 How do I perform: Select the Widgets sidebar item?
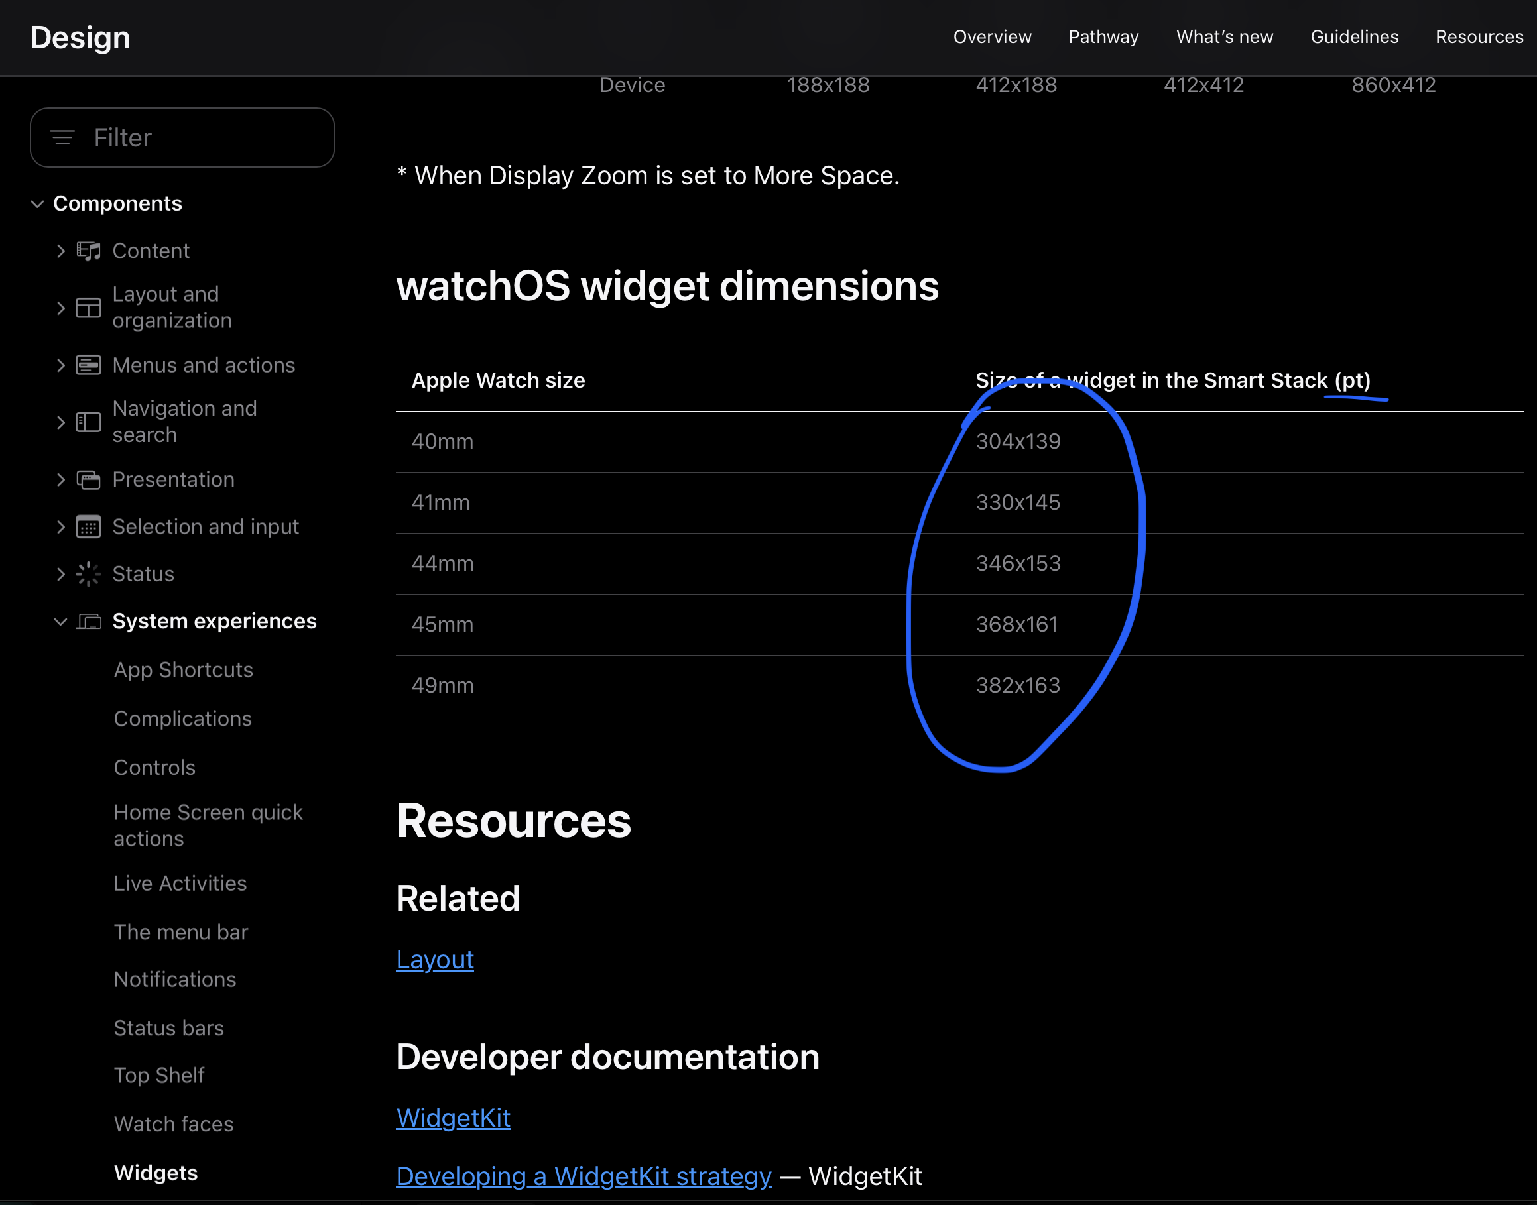(156, 1173)
